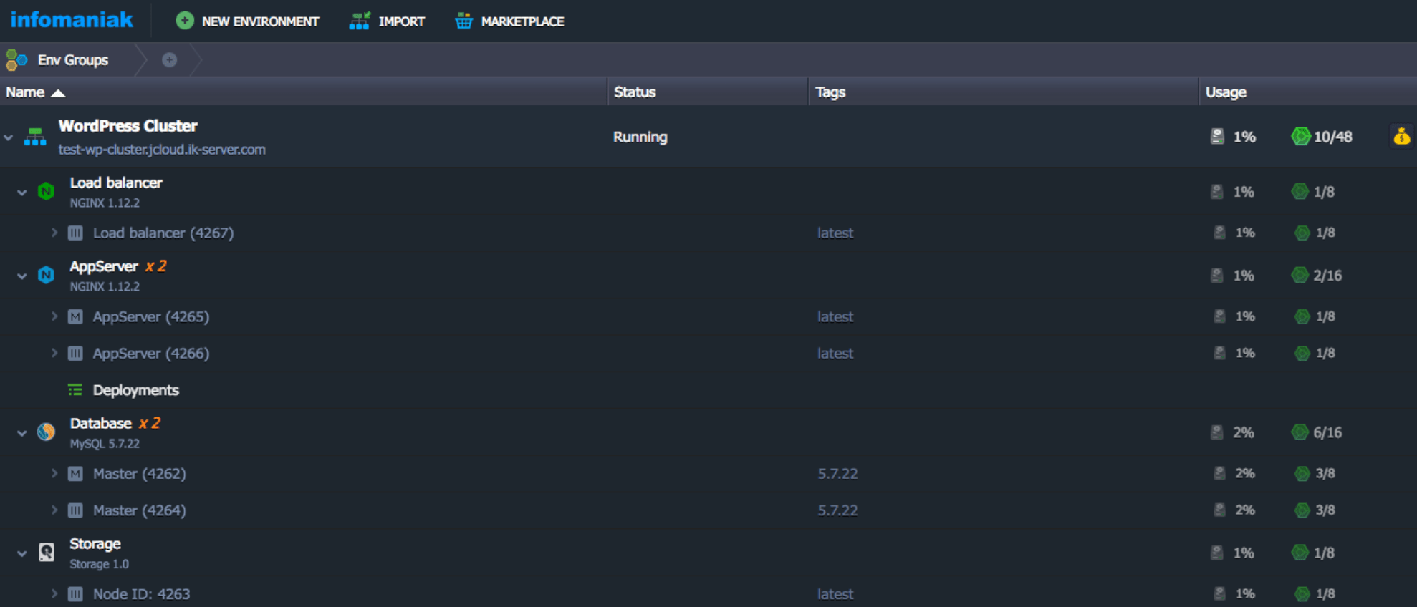Click the 10/48 cloudlets usage value
Viewport: 1417px width, 607px height.
pyautogui.click(x=1332, y=137)
